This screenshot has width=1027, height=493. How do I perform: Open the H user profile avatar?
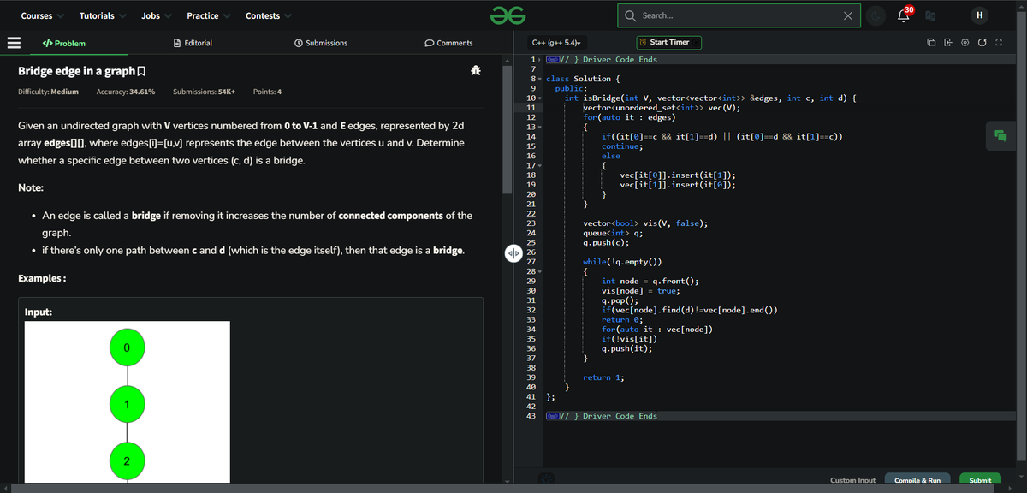pos(978,15)
